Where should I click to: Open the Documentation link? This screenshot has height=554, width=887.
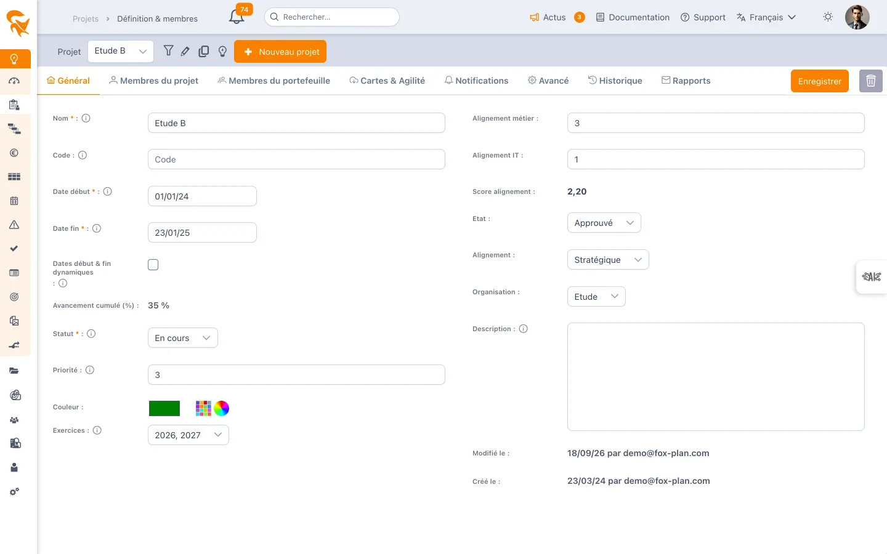(633, 17)
